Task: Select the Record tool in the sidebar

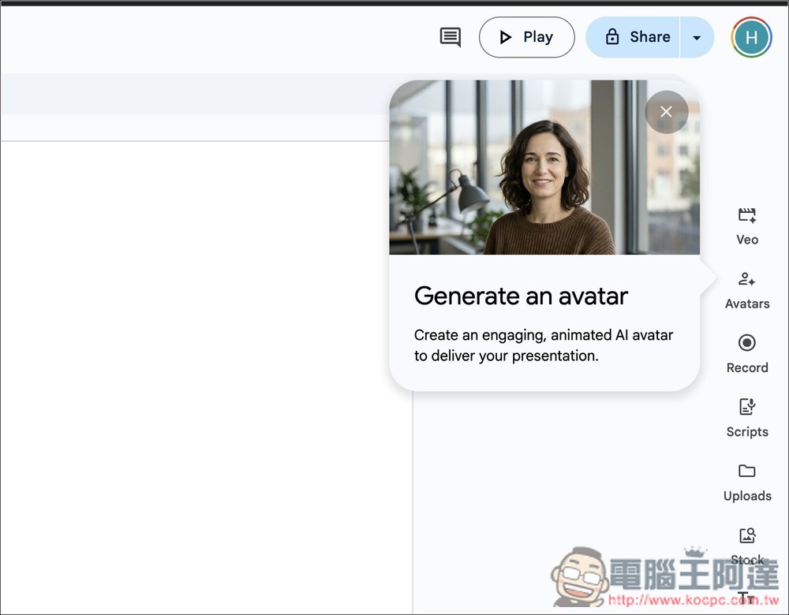Action: (747, 355)
